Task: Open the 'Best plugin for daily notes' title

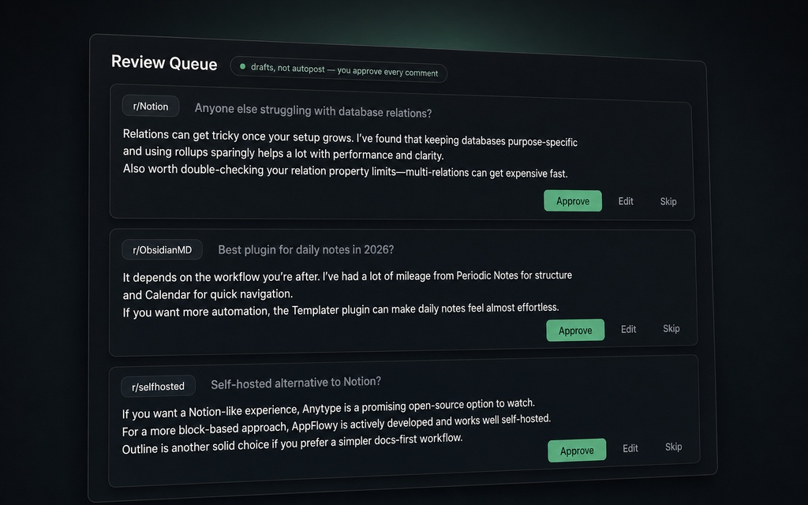Action: tap(306, 250)
